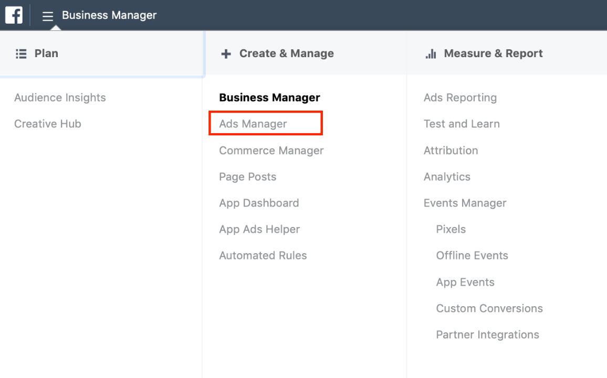Open the App Dashboard

click(259, 203)
